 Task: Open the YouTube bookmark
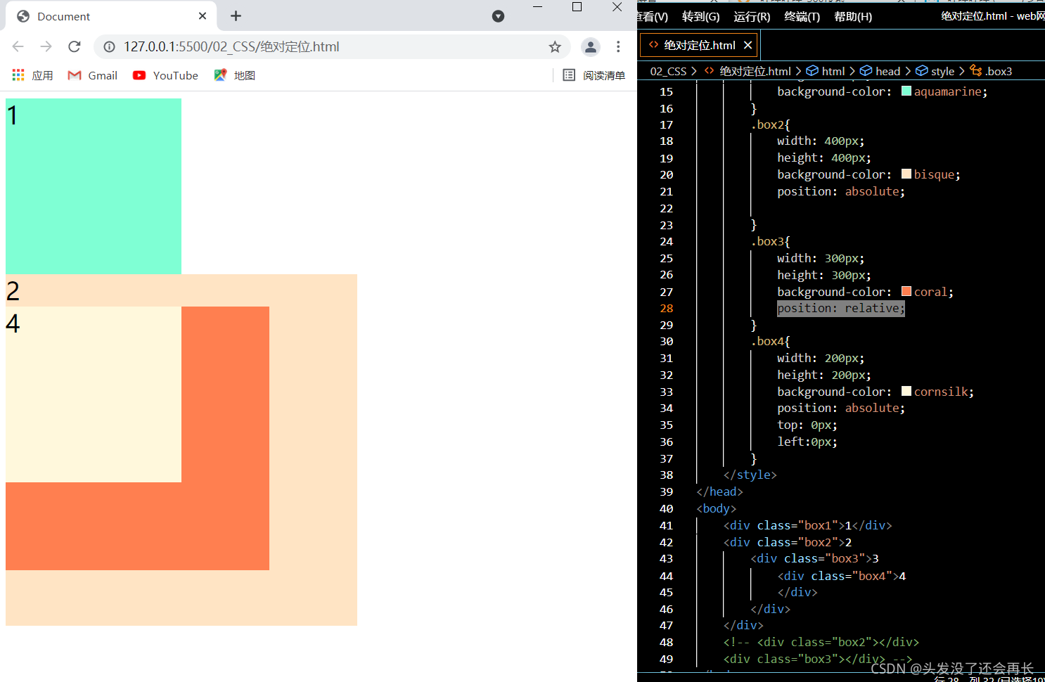point(165,75)
